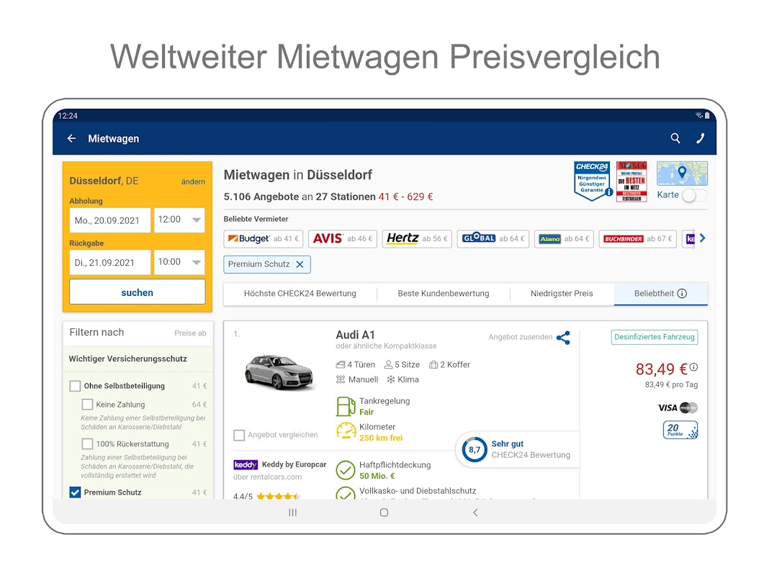Open Angebot zusenden link
The image size is (769, 576).
pyautogui.click(x=521, y=337)
